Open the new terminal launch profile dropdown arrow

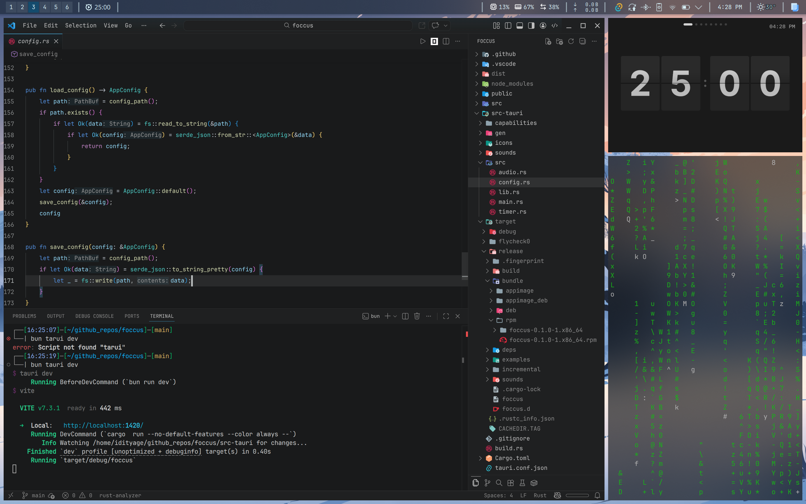pos(395,316)
